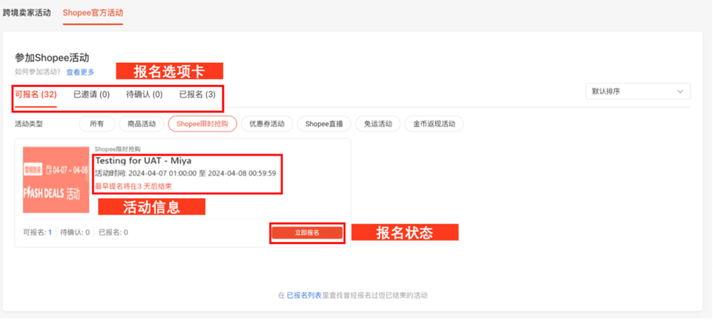This screenshot has height=320, width=713.
Task: Filter by 金币返现活动 type
Action: pyautogui.click(x=434, y=123)
